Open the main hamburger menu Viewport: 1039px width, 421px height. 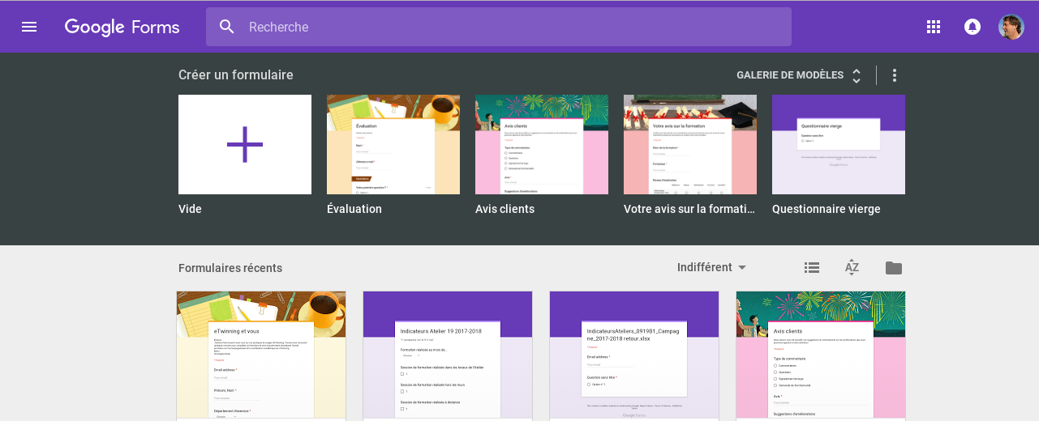click(29, 27)
